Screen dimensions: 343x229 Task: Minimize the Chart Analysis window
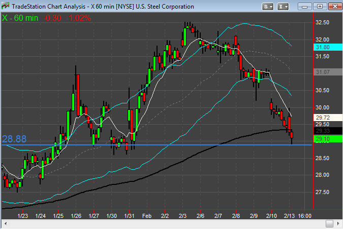(305, 7)
